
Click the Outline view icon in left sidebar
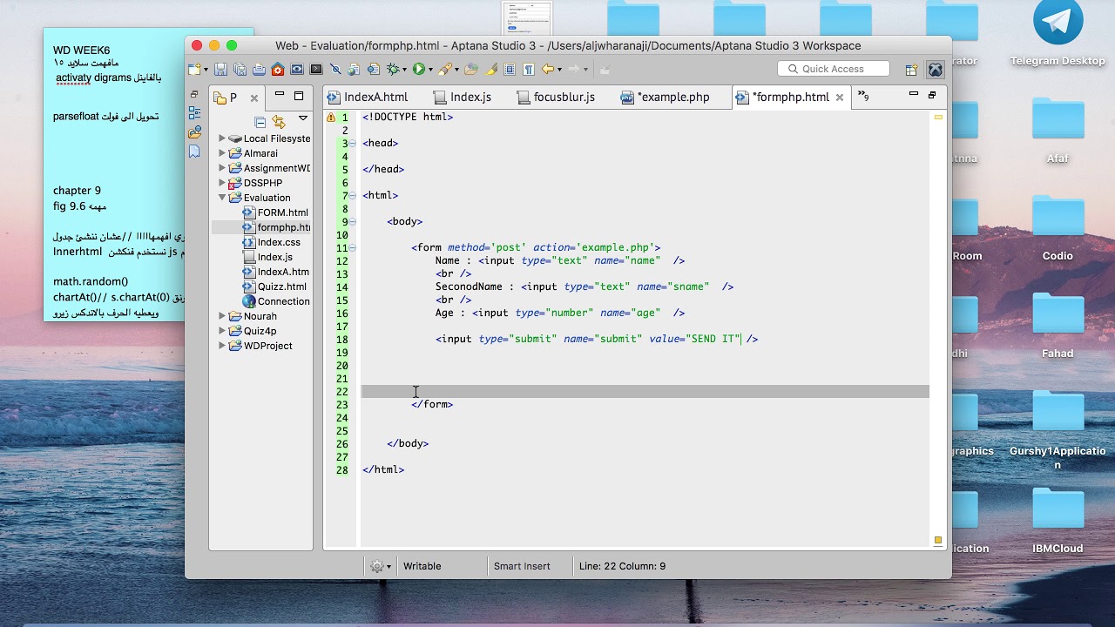click(x=194, y=113)
